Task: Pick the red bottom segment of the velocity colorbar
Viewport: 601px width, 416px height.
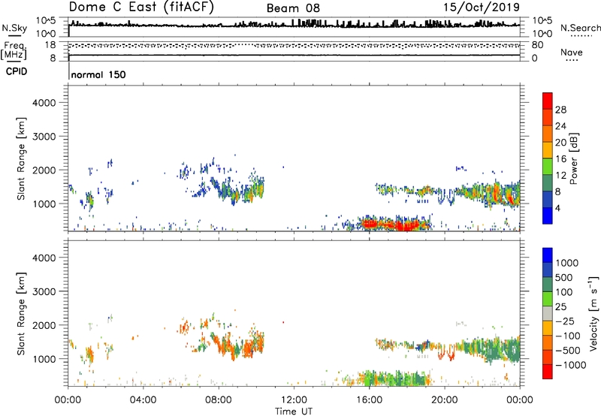Action: [x=548, y=372]
